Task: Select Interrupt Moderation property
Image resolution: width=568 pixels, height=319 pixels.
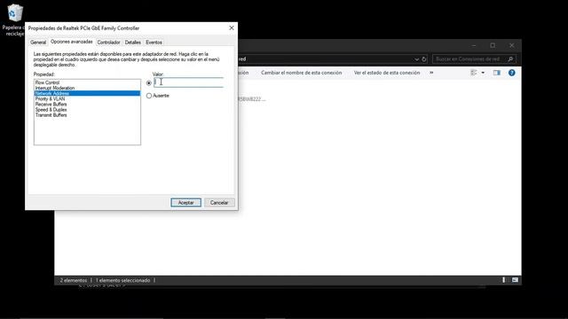Action: click(x=87, y=88)
